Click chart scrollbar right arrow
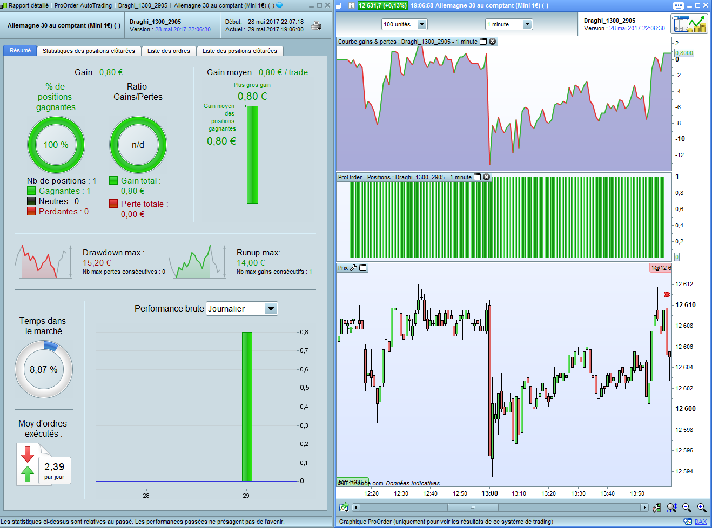The image size is (712, 528). (x=644, y=507)
